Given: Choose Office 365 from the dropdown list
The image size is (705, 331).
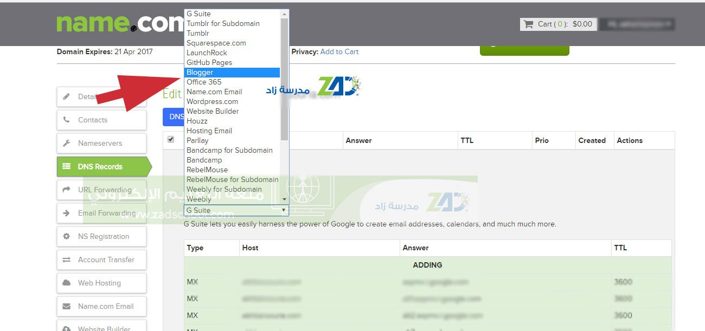Looking at the screenshot, I should [x=232, y=82].
